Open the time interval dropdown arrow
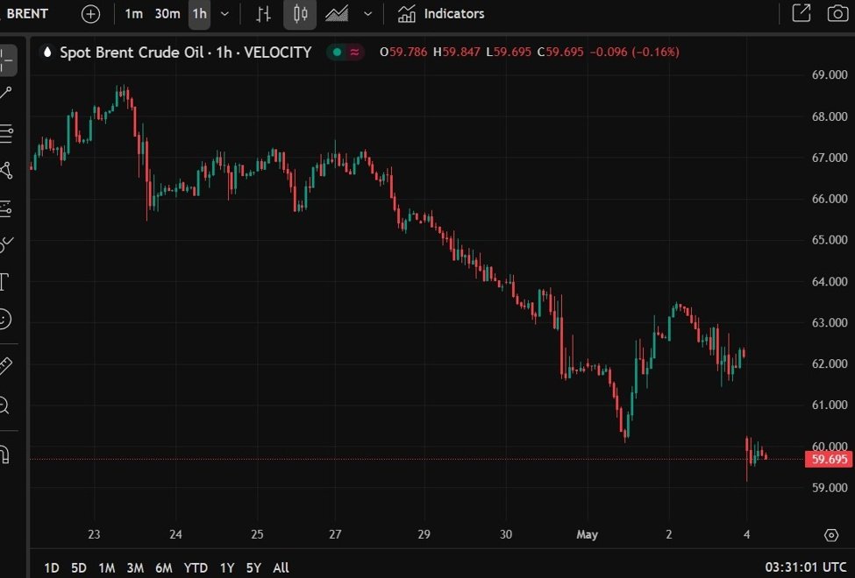Image resolution: width=855 pixels, height=578 pixels. (224, 13)
